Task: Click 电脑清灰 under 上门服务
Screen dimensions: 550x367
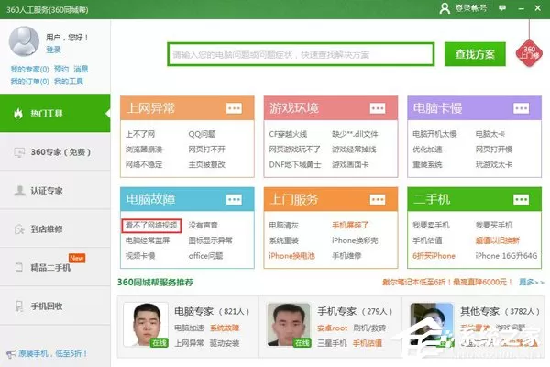Action: tap(284, 225)
